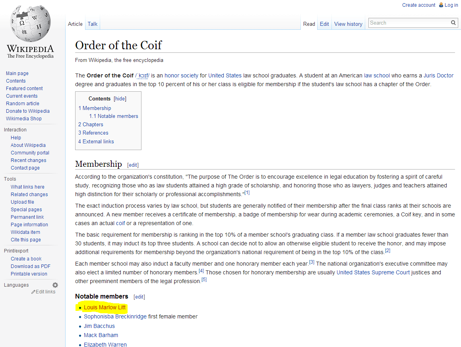Open Special pages link

26,210
